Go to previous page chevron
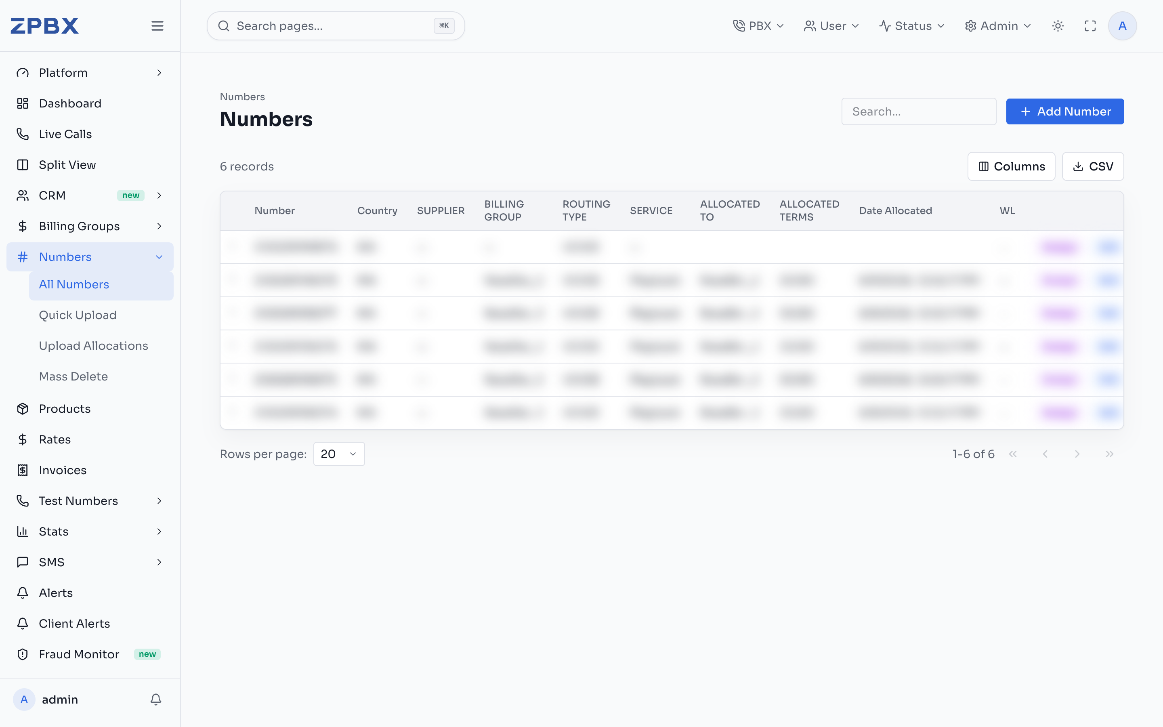This screenshot has width=1163, height=727. pos(1045,454)
